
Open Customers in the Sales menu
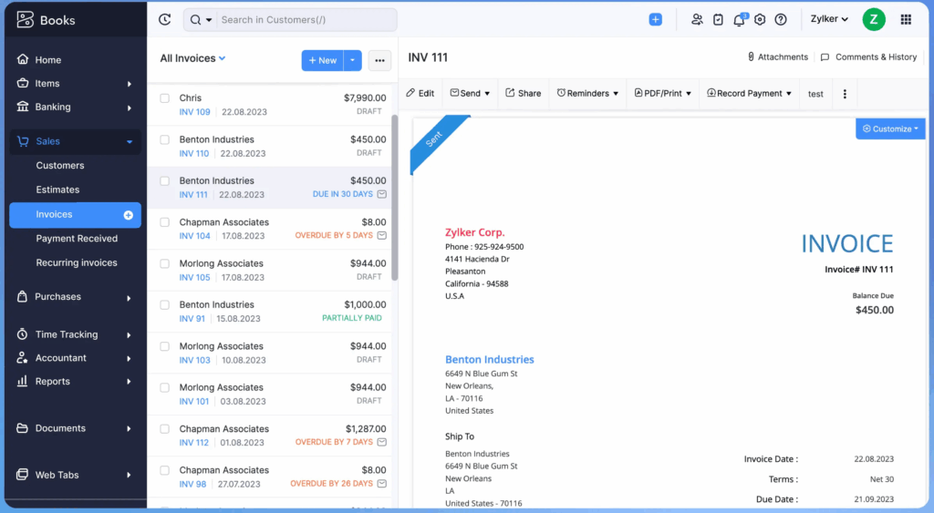coord(60,166)
